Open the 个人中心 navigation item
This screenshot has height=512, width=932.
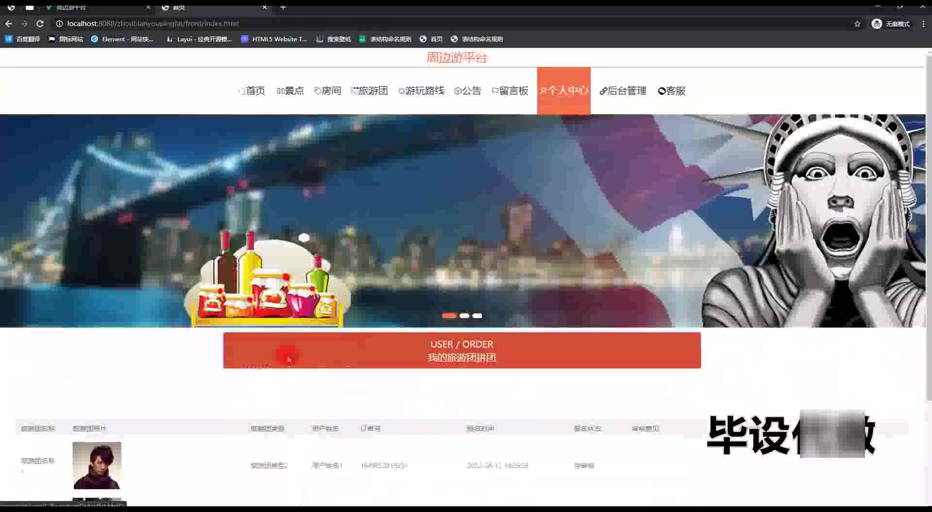click(x=564, y=91)
